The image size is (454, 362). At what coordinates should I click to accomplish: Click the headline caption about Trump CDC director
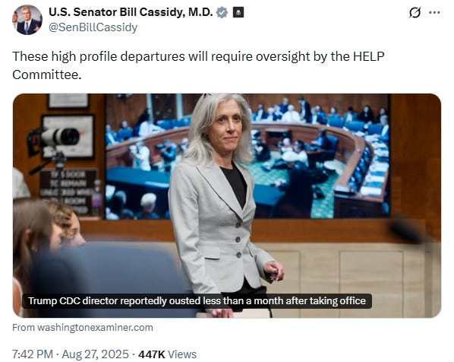pos(197,301)
